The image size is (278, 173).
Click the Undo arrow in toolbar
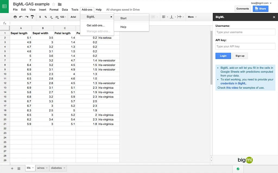tap(21, 17)
